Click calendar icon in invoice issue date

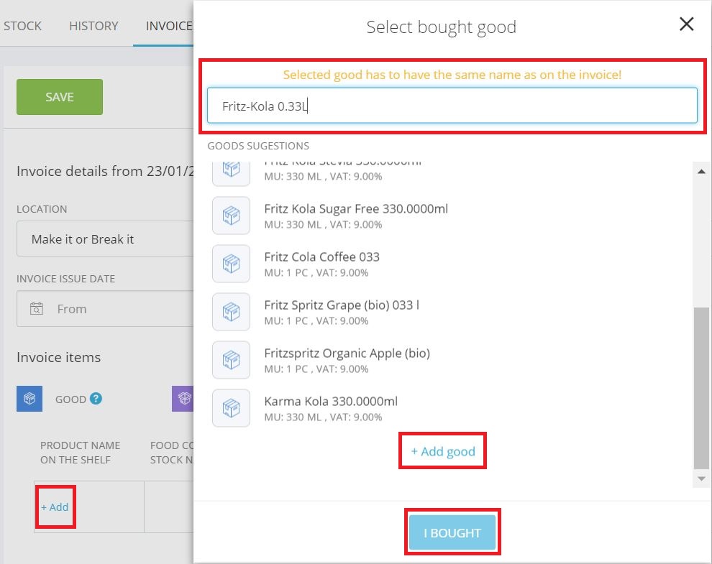click(x=37, y=308)
